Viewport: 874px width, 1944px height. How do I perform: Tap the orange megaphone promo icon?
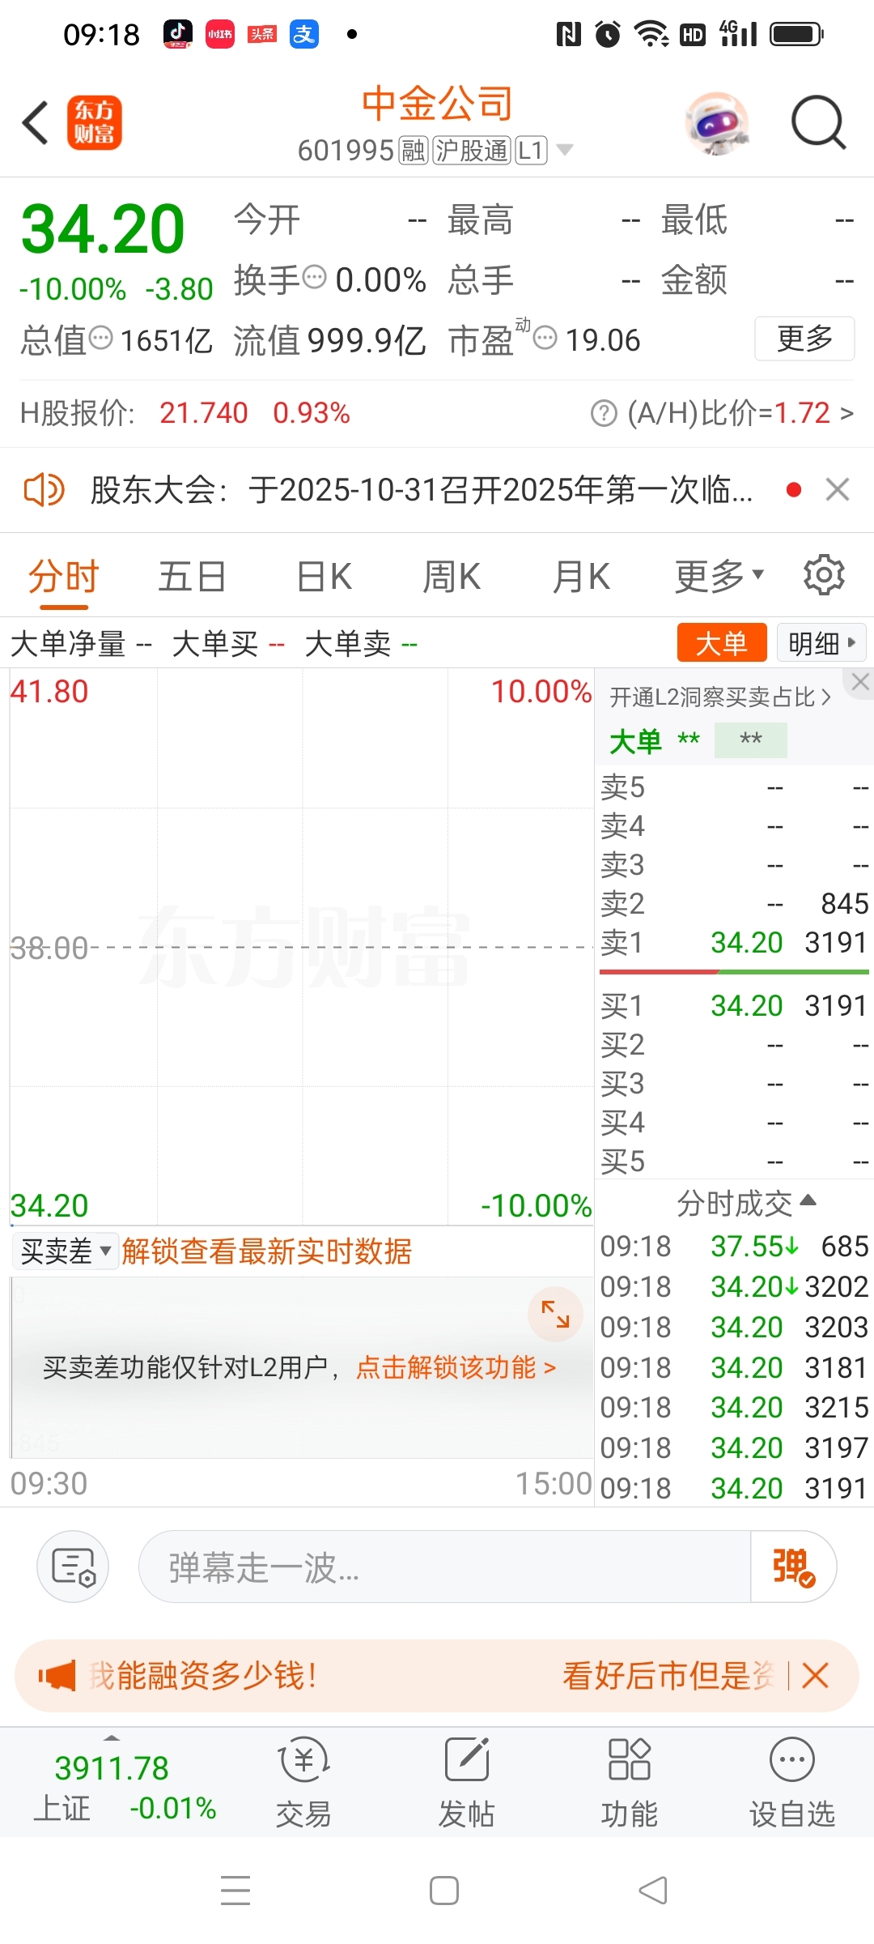pos(57,1675)
